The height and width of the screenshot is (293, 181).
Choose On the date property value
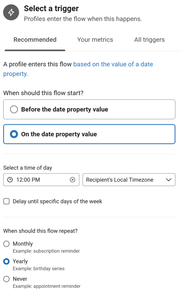tap(14, 134)
